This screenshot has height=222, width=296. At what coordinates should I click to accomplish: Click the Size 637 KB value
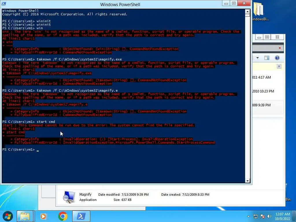pyautogui.click(x=127, y=200)
